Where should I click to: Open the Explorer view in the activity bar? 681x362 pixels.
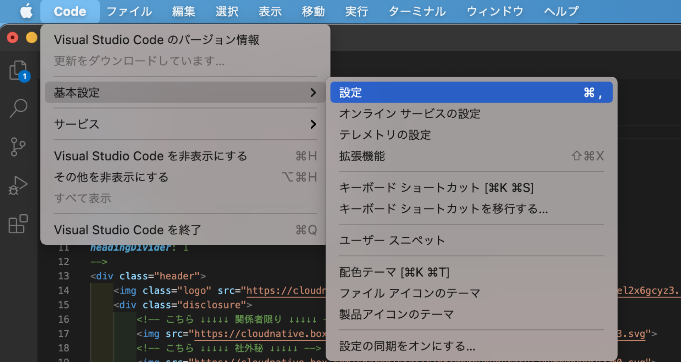click(x=18, y=70)
